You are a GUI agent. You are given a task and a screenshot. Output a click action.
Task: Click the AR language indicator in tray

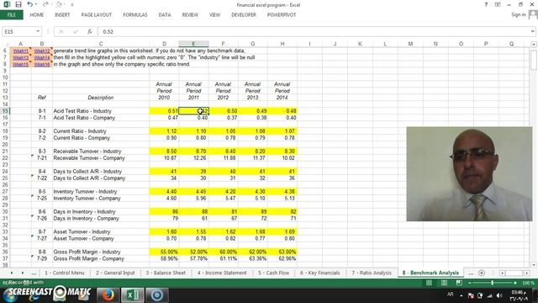pos(451,295)
